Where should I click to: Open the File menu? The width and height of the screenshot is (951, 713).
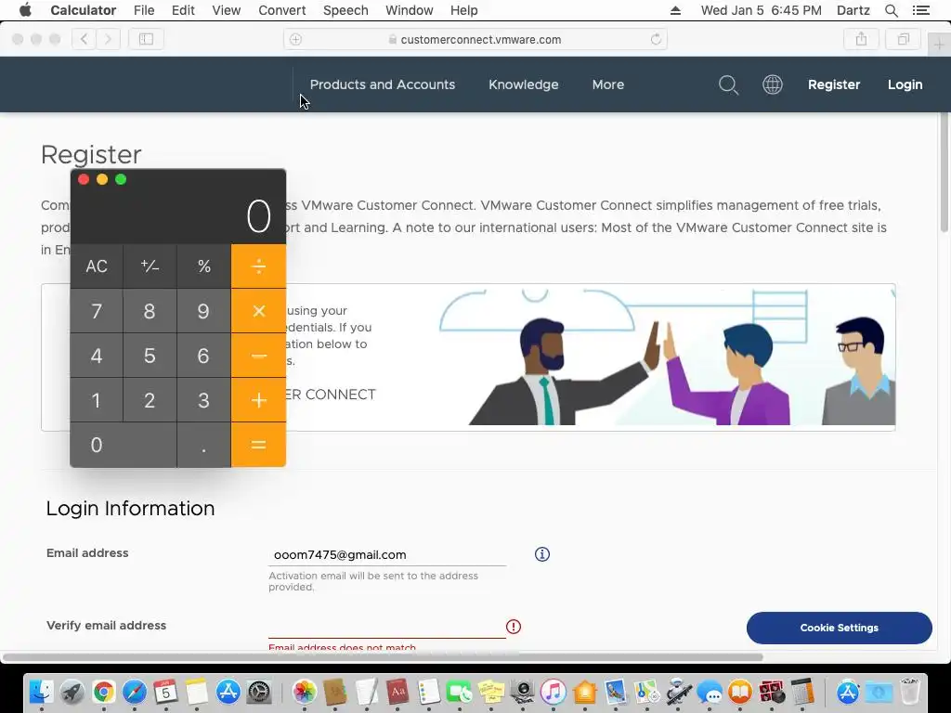click(144, 10)
